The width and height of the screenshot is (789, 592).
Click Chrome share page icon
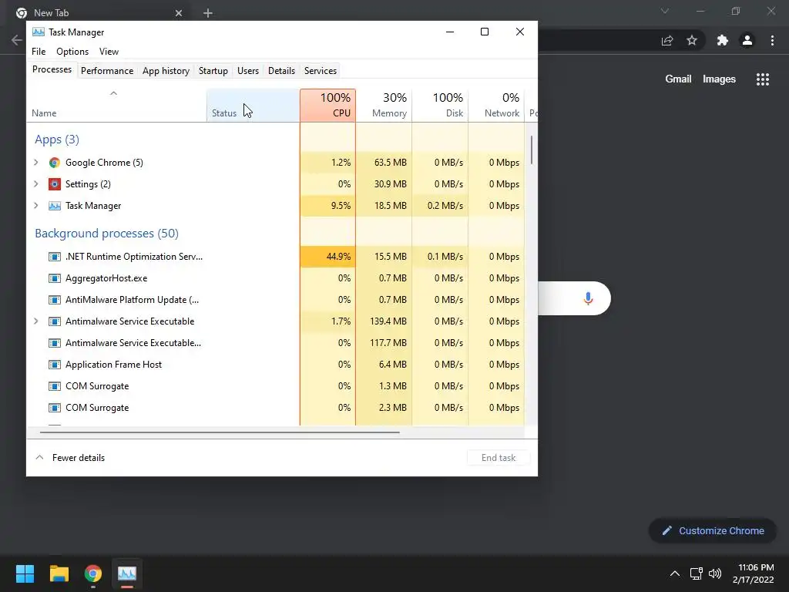pyautogui.click(x=667, y=40)
